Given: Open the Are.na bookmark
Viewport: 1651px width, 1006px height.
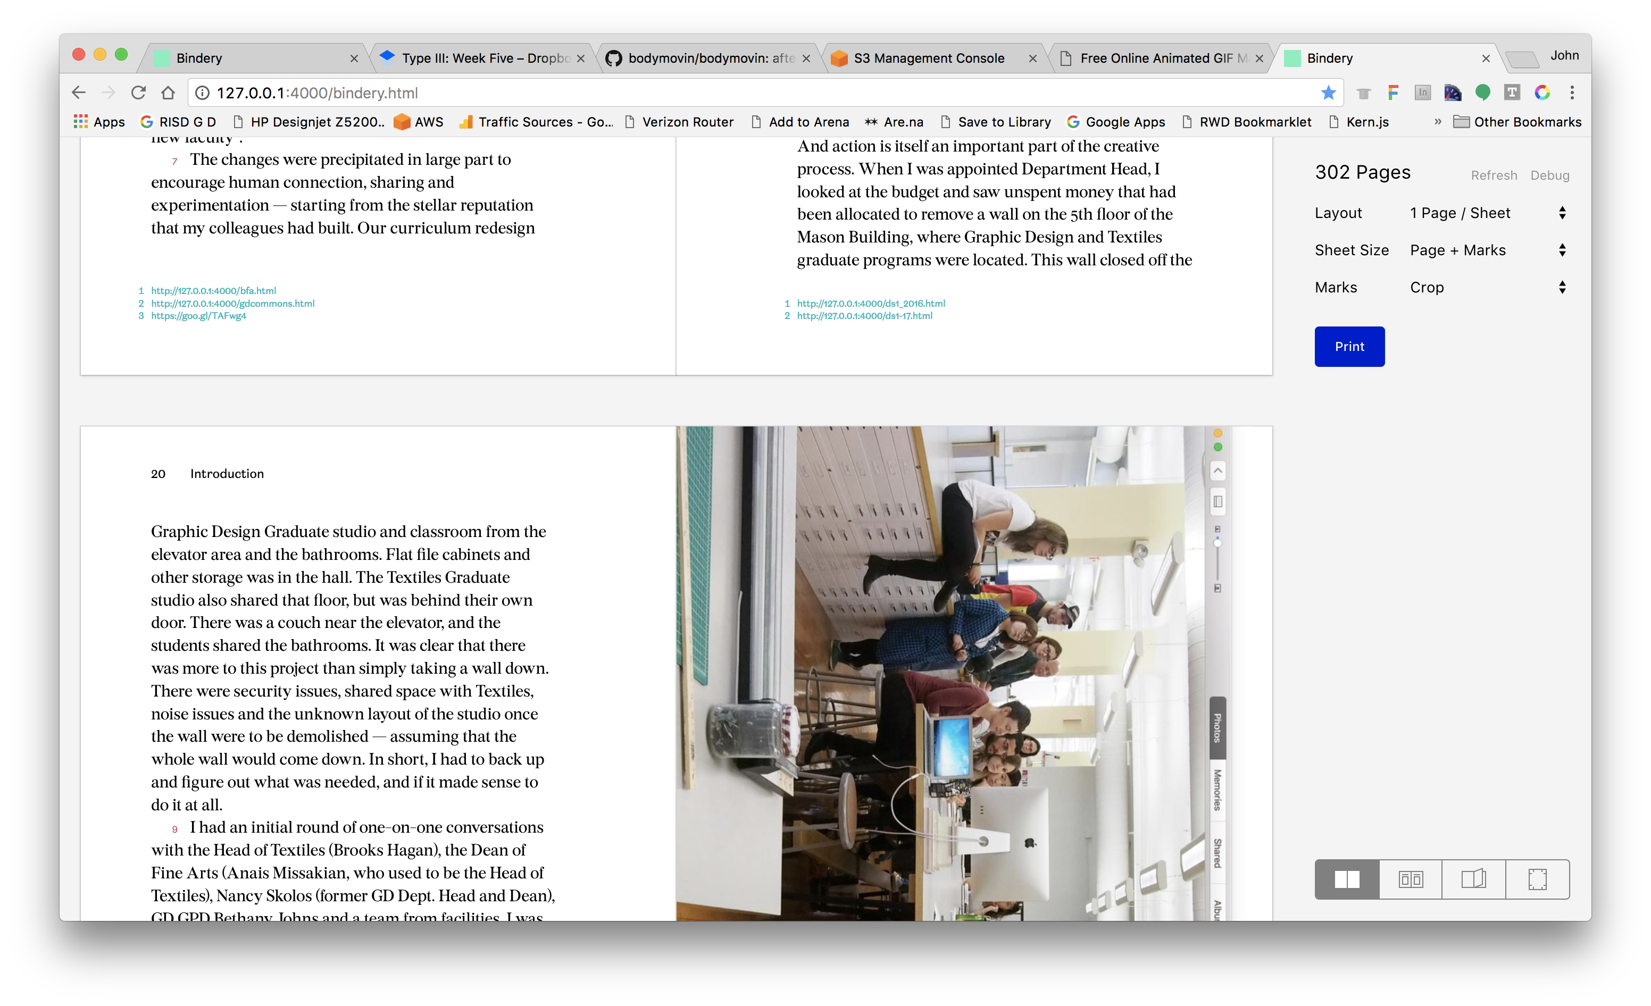Looking at the screenshot, I should (894, 122).
